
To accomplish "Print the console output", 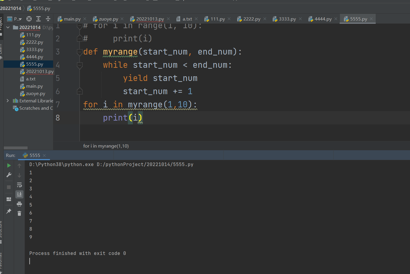I will click(x=19, y=204).
